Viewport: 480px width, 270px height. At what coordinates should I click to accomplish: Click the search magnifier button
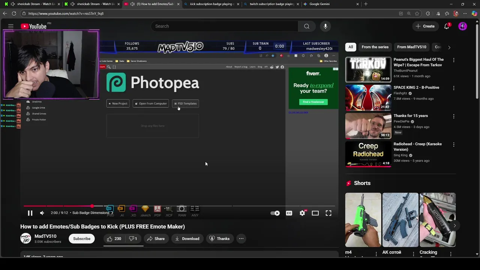(x=307, y=26)
